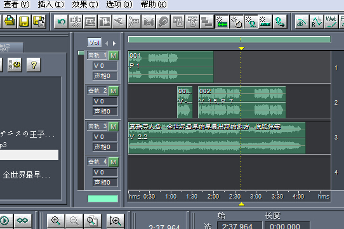Toggle snap-to-ruler icon with green ruler
Image resolution: width=344 pixels, height=229 pixels.
point(265,22)
